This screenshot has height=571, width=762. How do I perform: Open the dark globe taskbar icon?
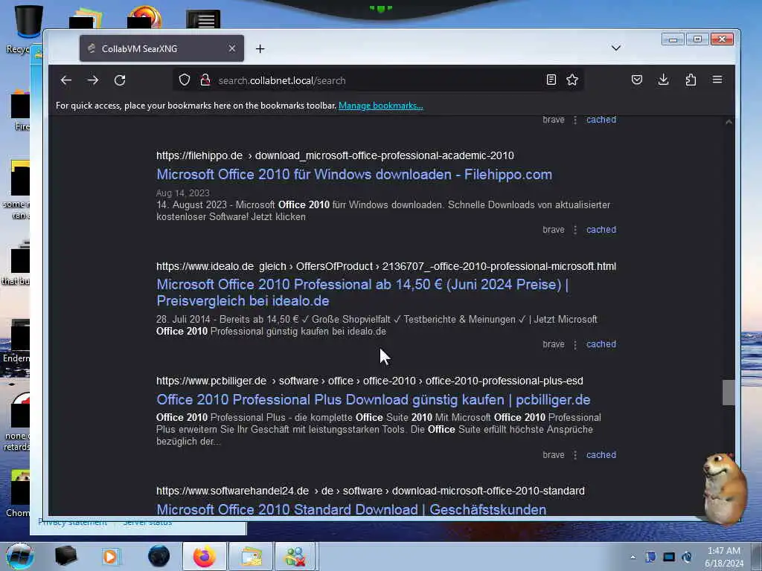pyautogui.click(x=159, y=556)
